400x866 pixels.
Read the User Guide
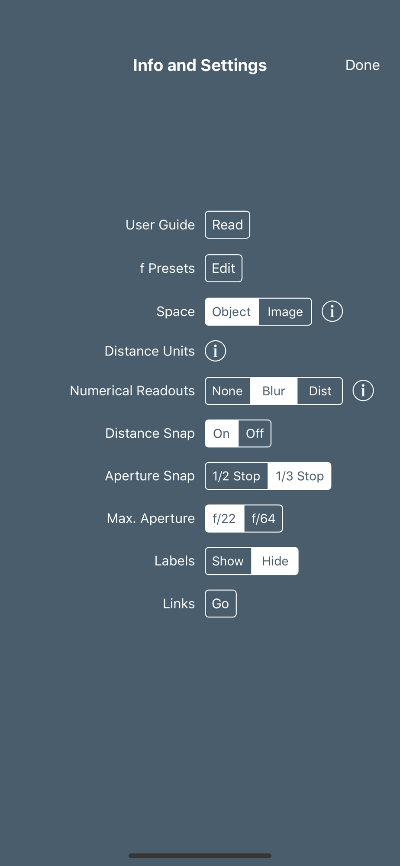227,225
